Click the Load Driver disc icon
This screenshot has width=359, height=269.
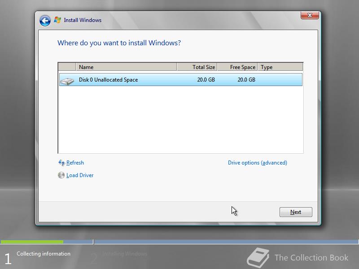point(61,175)
